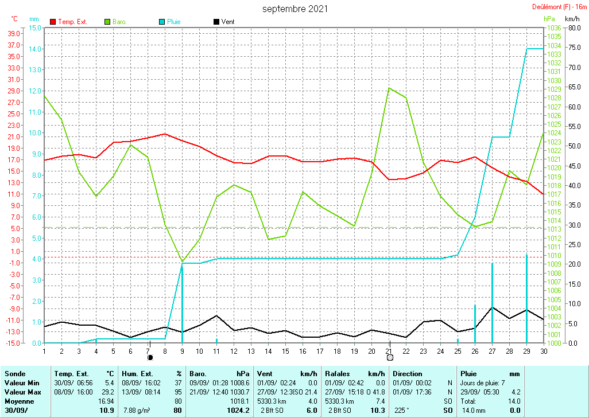Screen dimensions: 589x418
Task: Click the cyan rain bar at day 9
Action: coord(183,303)
